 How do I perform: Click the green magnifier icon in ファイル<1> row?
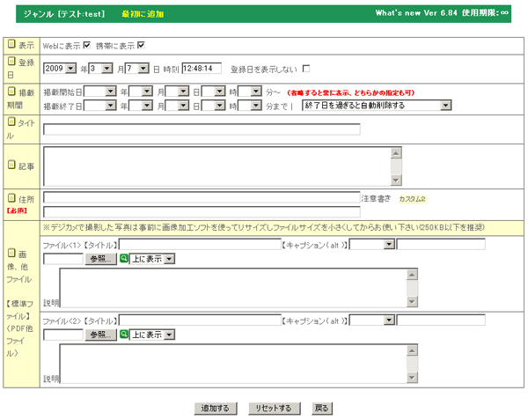click(x=124, y=259)
